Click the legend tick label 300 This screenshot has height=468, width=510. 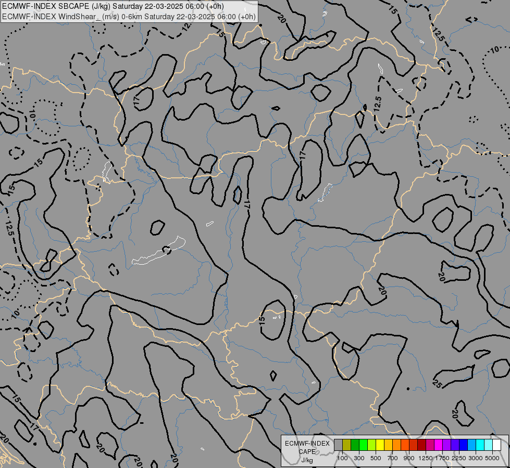tap(359, 458)
